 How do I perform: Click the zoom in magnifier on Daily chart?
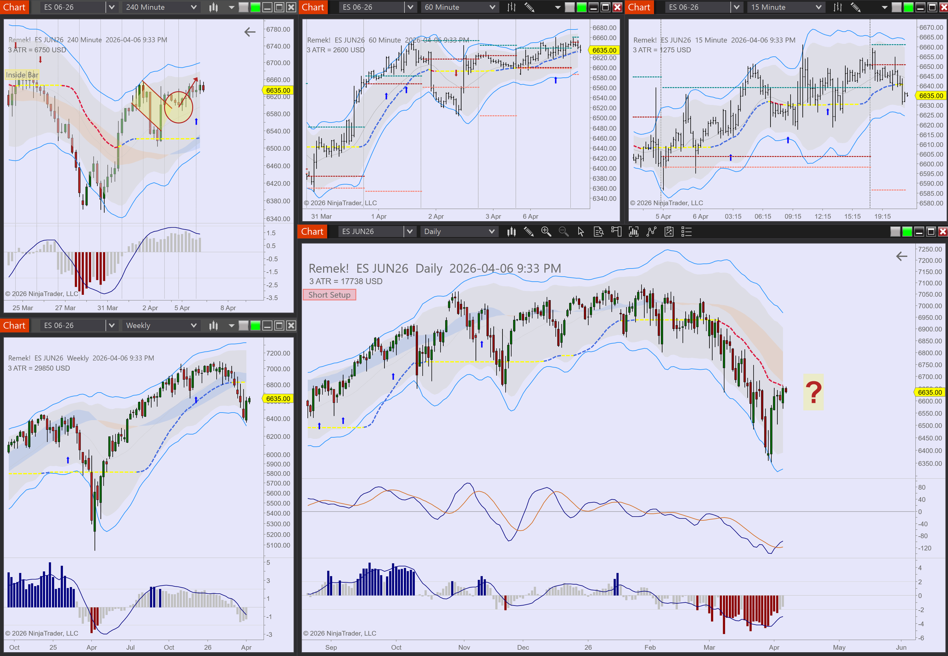click(x=546, y=232)
